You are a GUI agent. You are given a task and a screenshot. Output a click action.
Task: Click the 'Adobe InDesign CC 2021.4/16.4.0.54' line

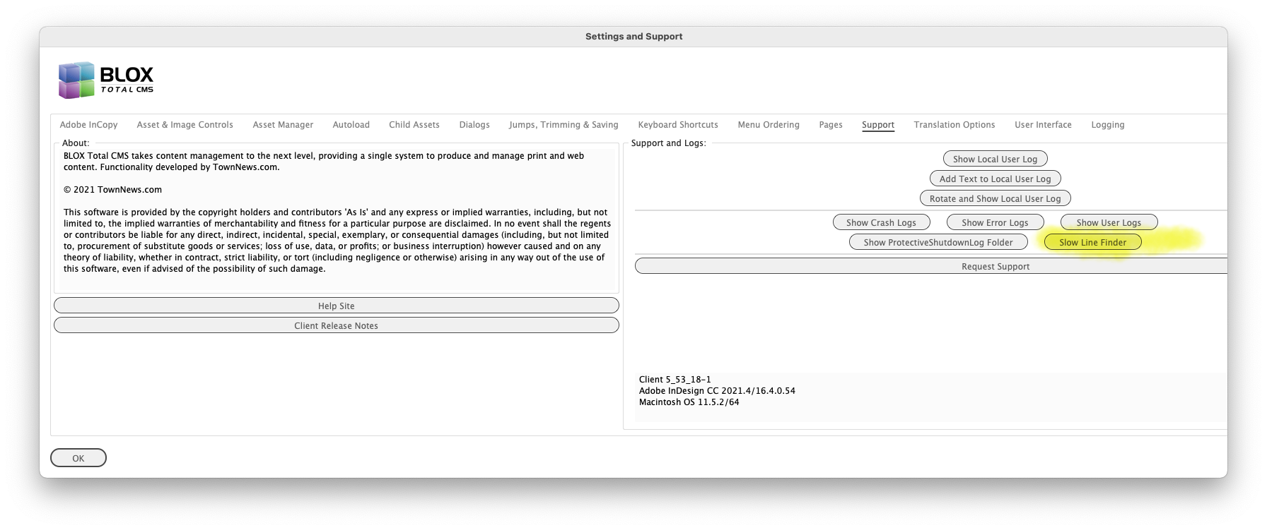pyautogui.click(x=717, y=391)
